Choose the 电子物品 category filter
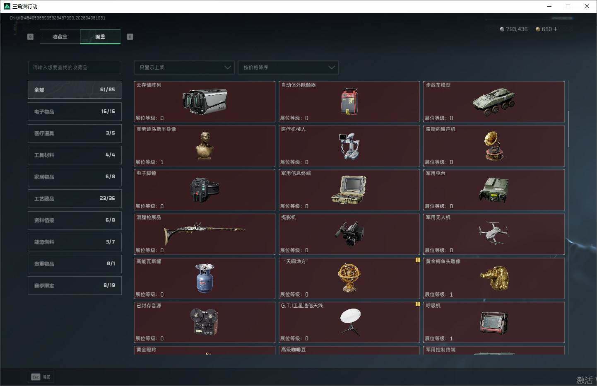597x386 pixels. coord(75,111)
